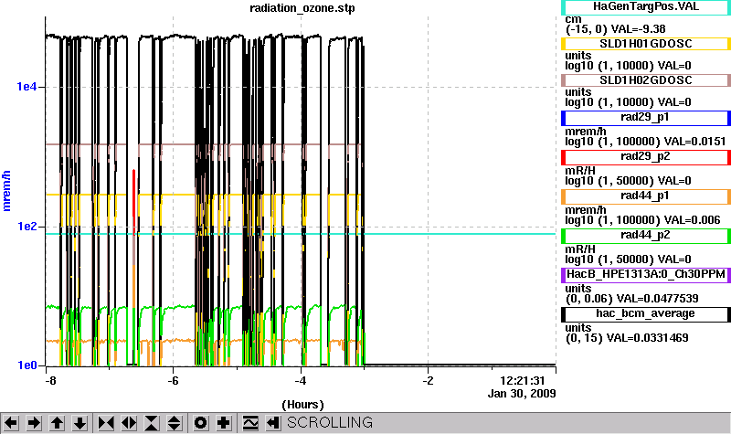Click the -2 hours axis label

pyautogui.click(x=428, y=380)
